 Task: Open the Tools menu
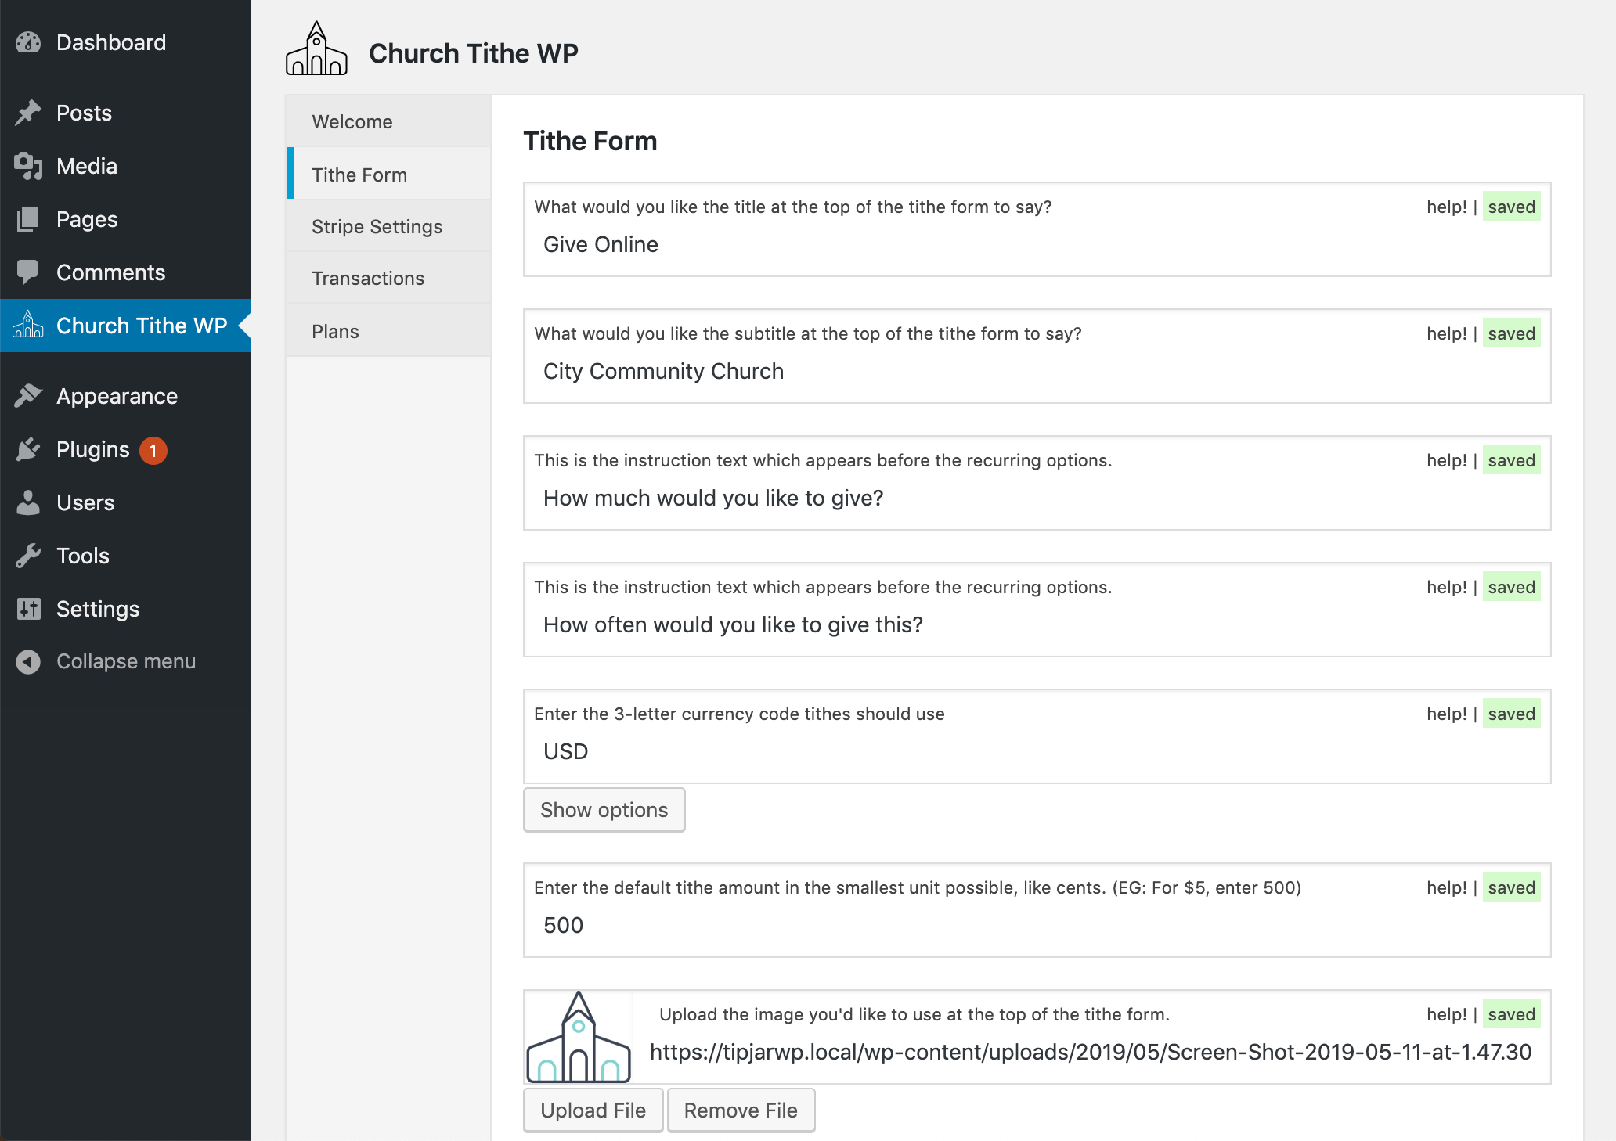pyautogui.click(x=125, y=556)
